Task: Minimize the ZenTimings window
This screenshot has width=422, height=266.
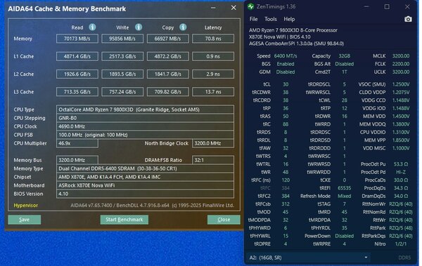Action: 366,7
